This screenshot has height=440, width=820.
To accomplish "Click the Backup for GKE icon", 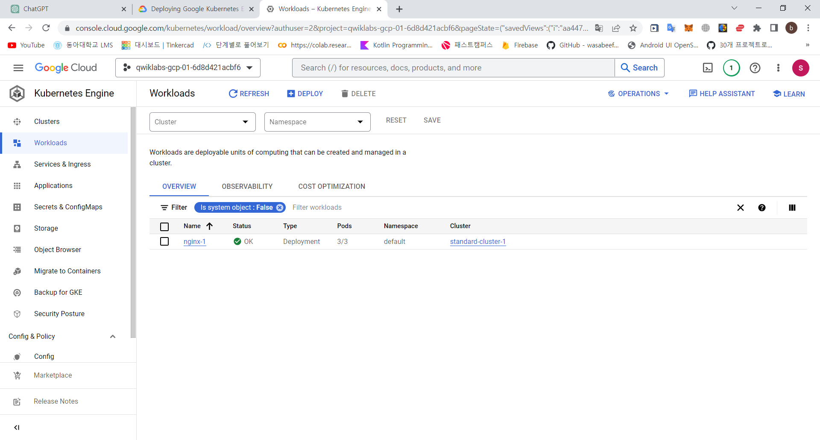I will click(17, 293).
